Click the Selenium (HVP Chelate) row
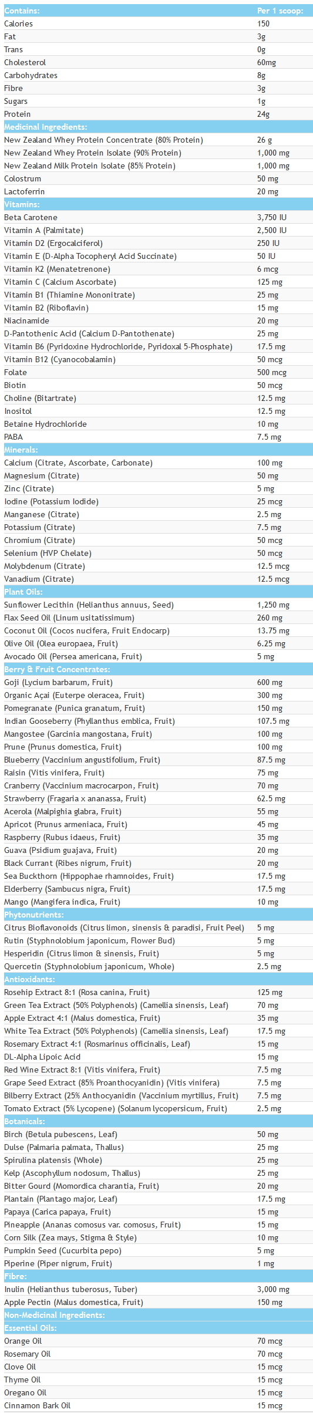This screenshot has height=1413, width=313. pyautogui.click(x=156, y=553)
